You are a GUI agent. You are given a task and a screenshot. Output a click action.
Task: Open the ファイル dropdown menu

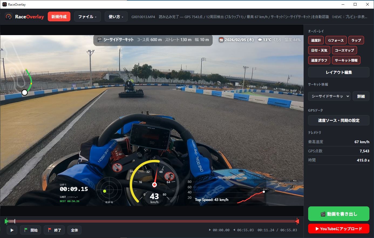coord(87,17)
